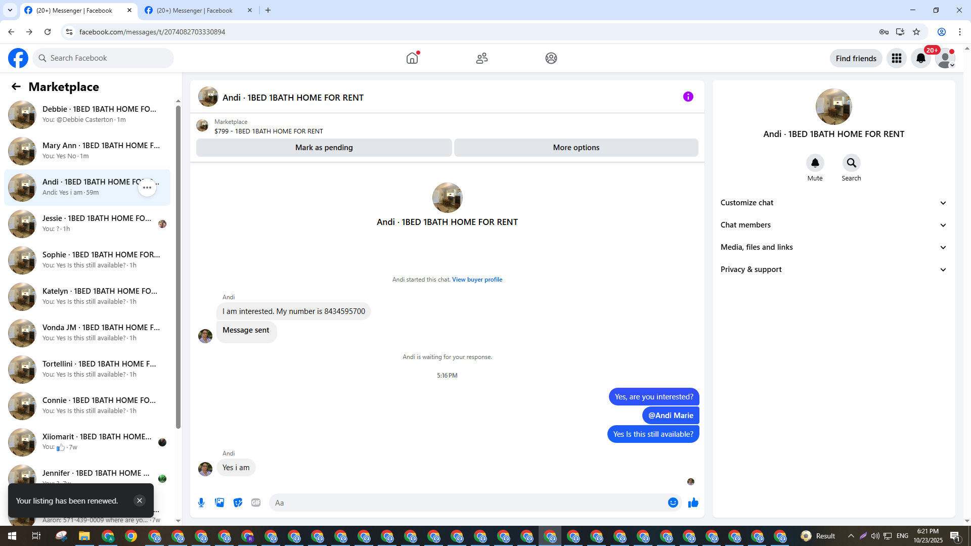Attach a photo using image icon
This screenshot has width=971, height=546.
pos(219,503)
